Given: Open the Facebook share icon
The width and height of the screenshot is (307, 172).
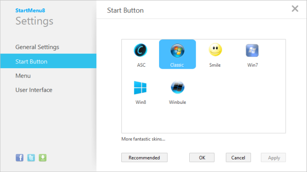Looking at the screenshot, I should point(20,158).
